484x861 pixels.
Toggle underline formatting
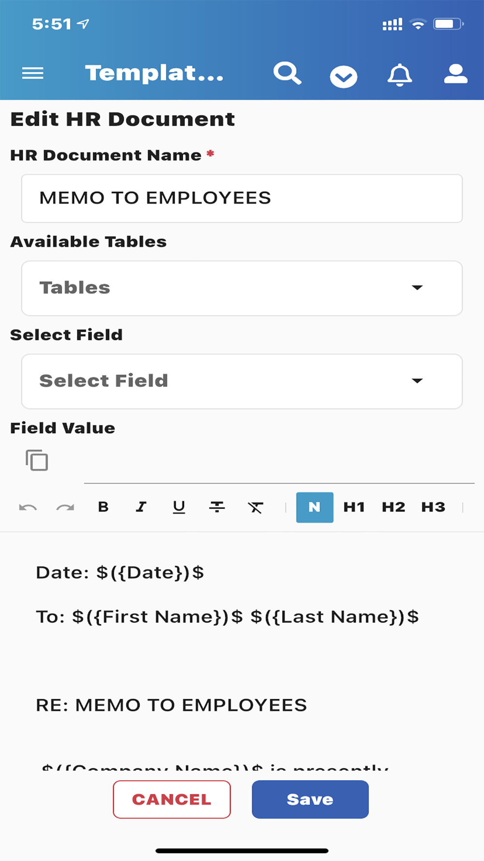click(179, 507)
